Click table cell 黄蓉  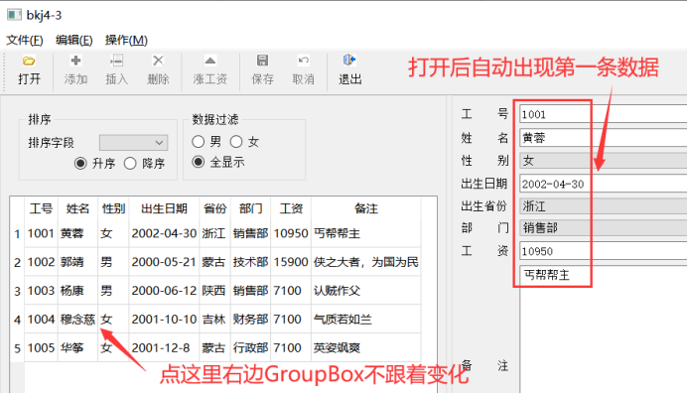tap(77, 233)
